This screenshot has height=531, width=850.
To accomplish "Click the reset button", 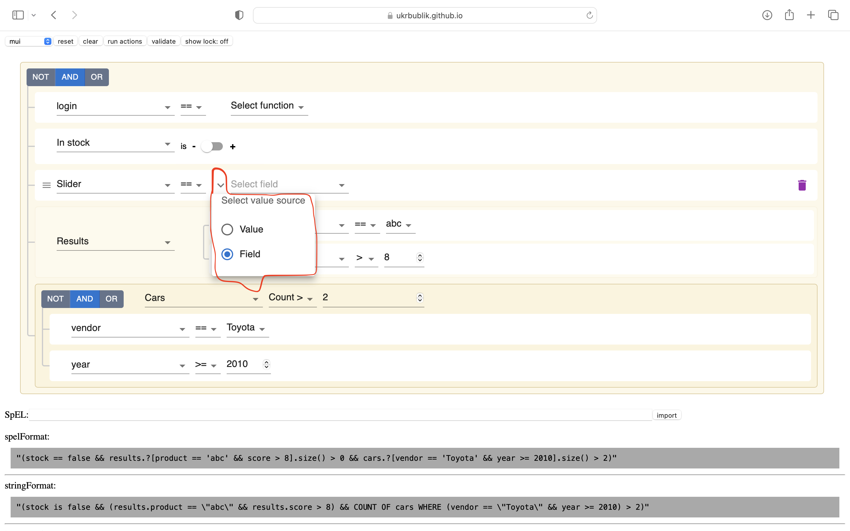I will pos(65,41).
